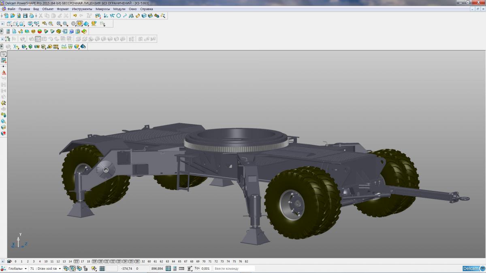This screenshot has width=486, height=273.
Task: Open the Вид menu
Action: (x=36, y=9)
